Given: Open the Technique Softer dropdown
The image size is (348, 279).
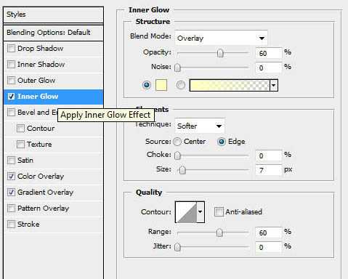Looking at the screenshot, I should tap(200, 126).
